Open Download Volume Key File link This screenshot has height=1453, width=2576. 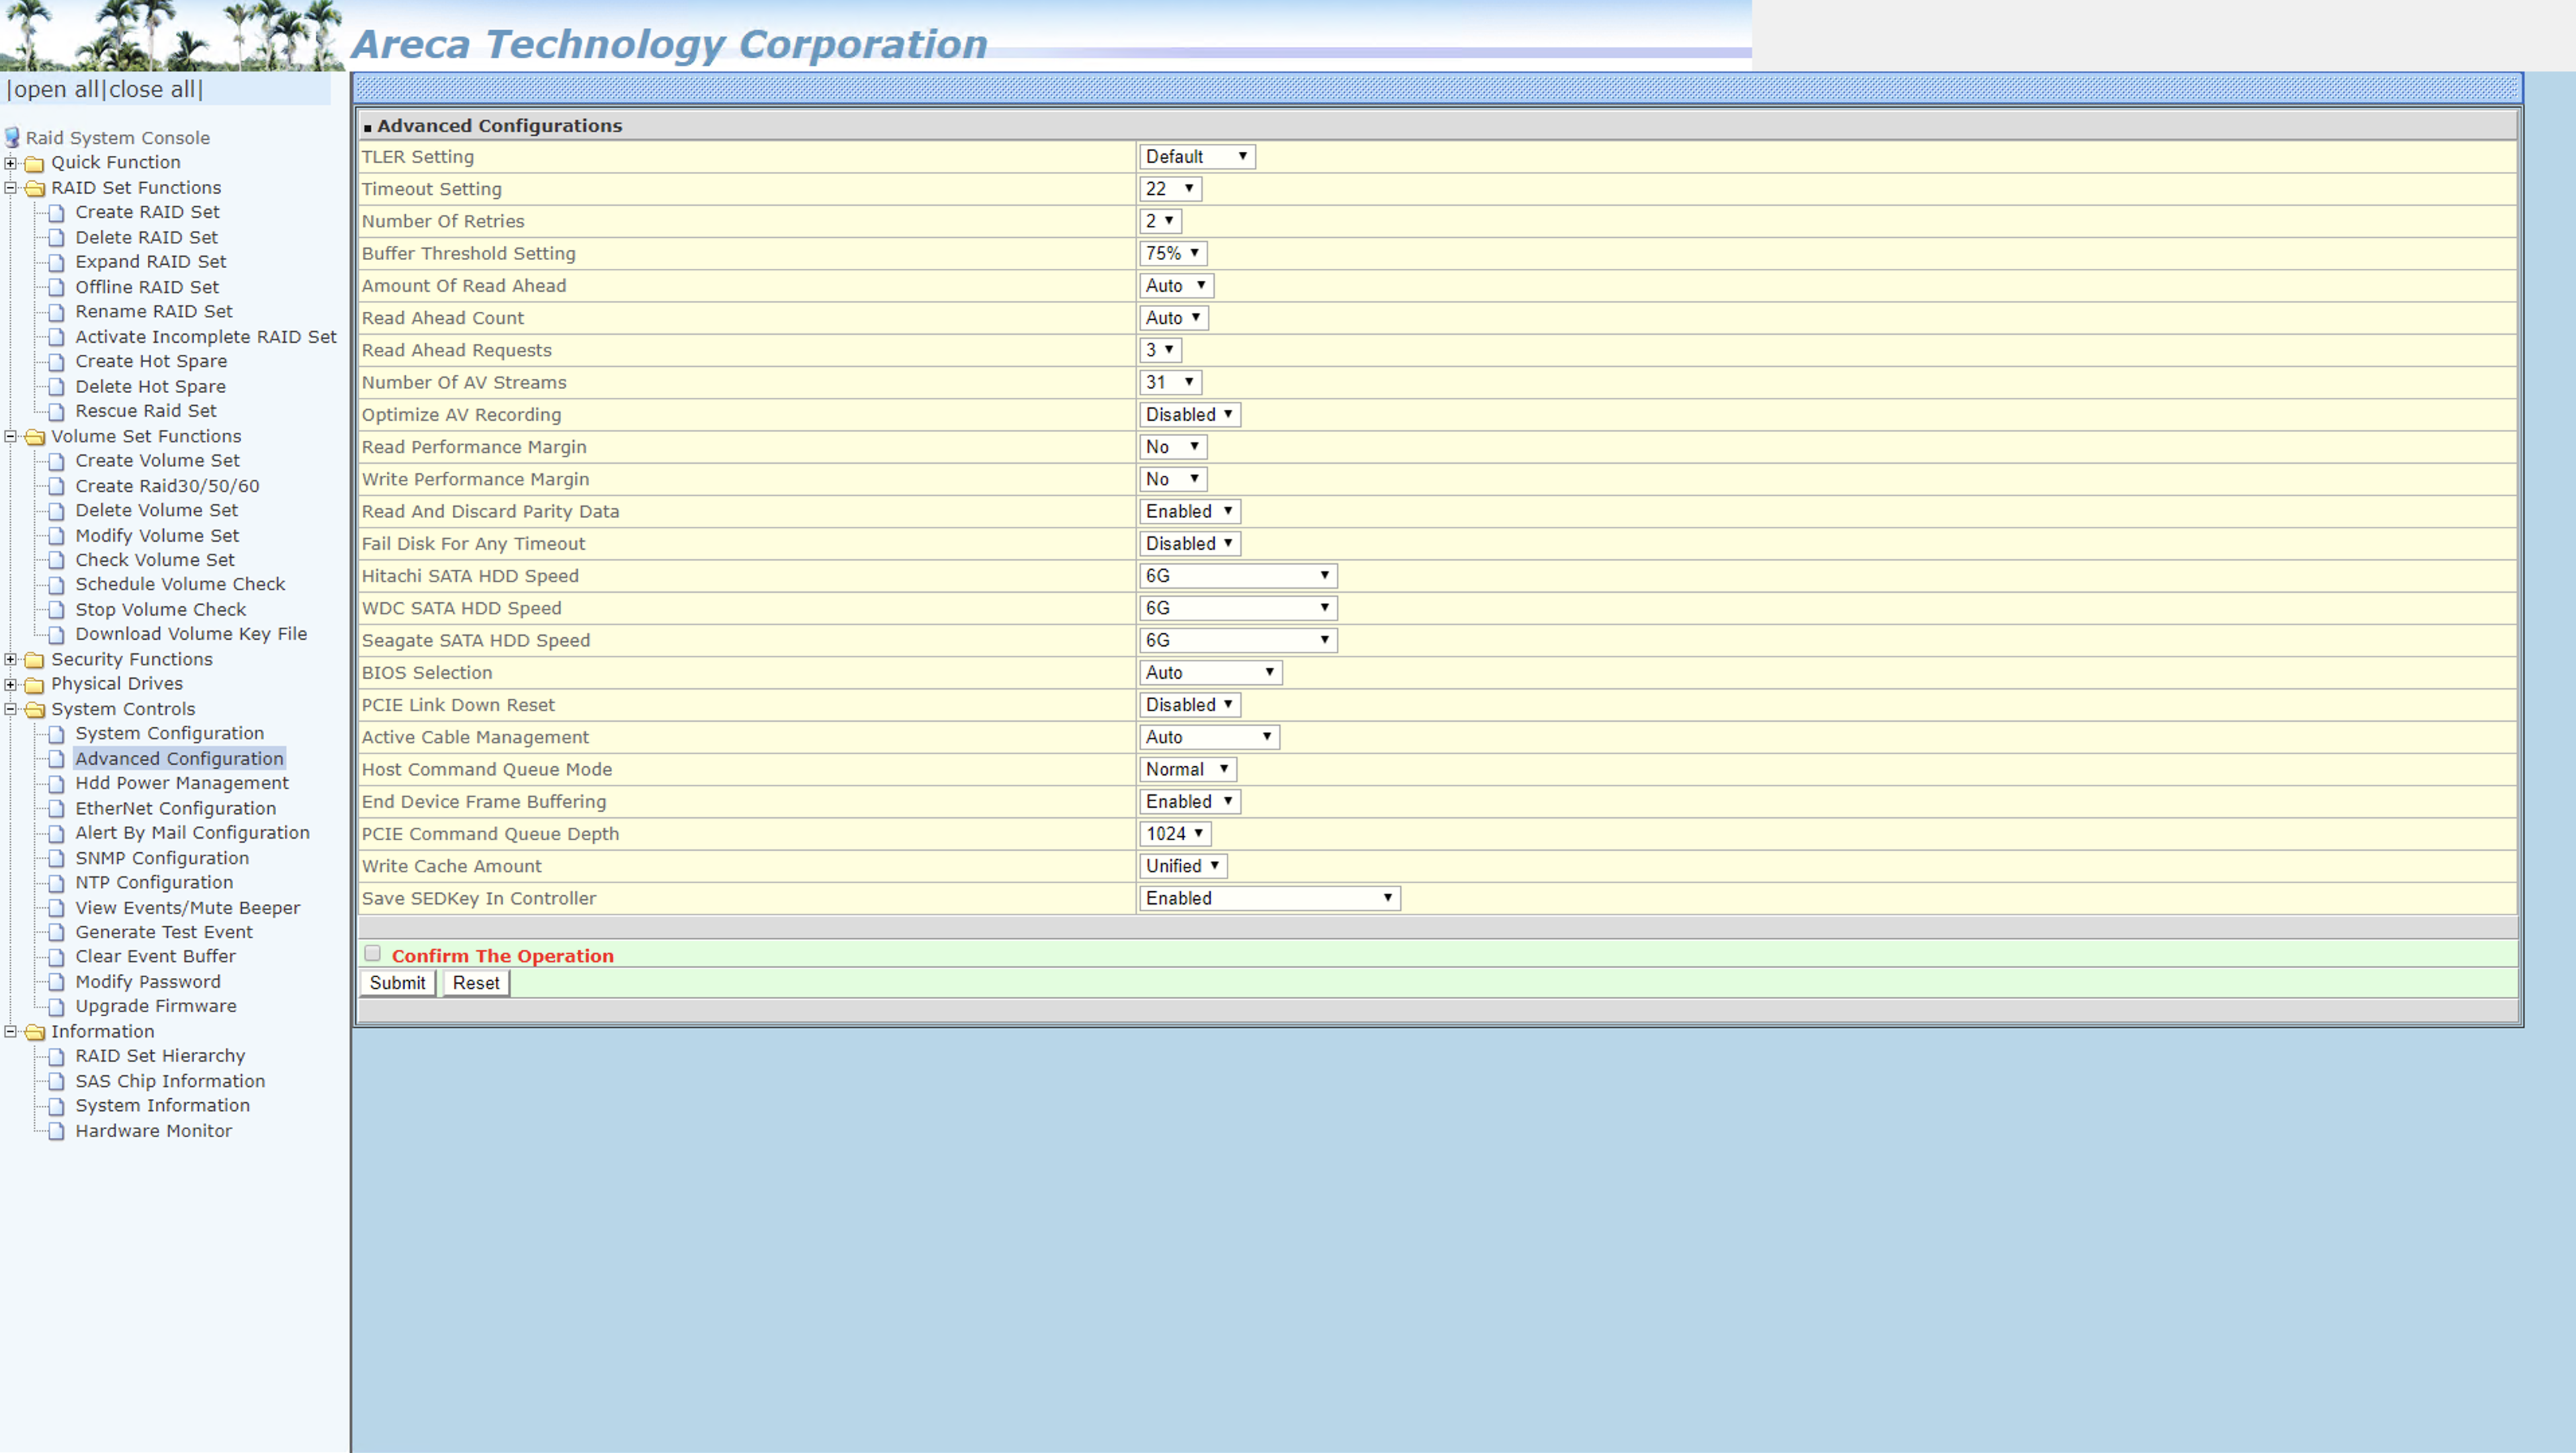click(x=191, y=634)
